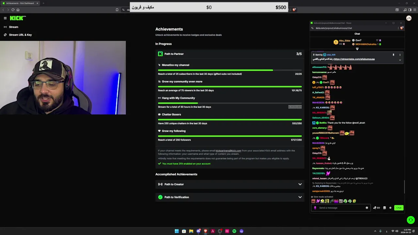This screenshot has width=418, height=235.
Task: Open Spotify from the taskbar
Action: pos(234,231)
